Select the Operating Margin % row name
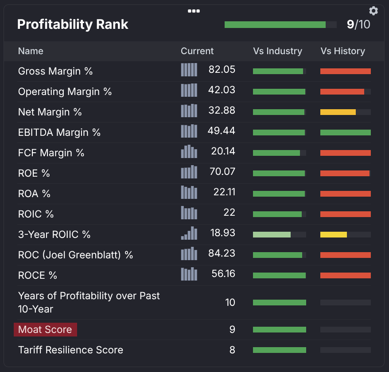The image size is (389, 372). [x=65, y=91]
